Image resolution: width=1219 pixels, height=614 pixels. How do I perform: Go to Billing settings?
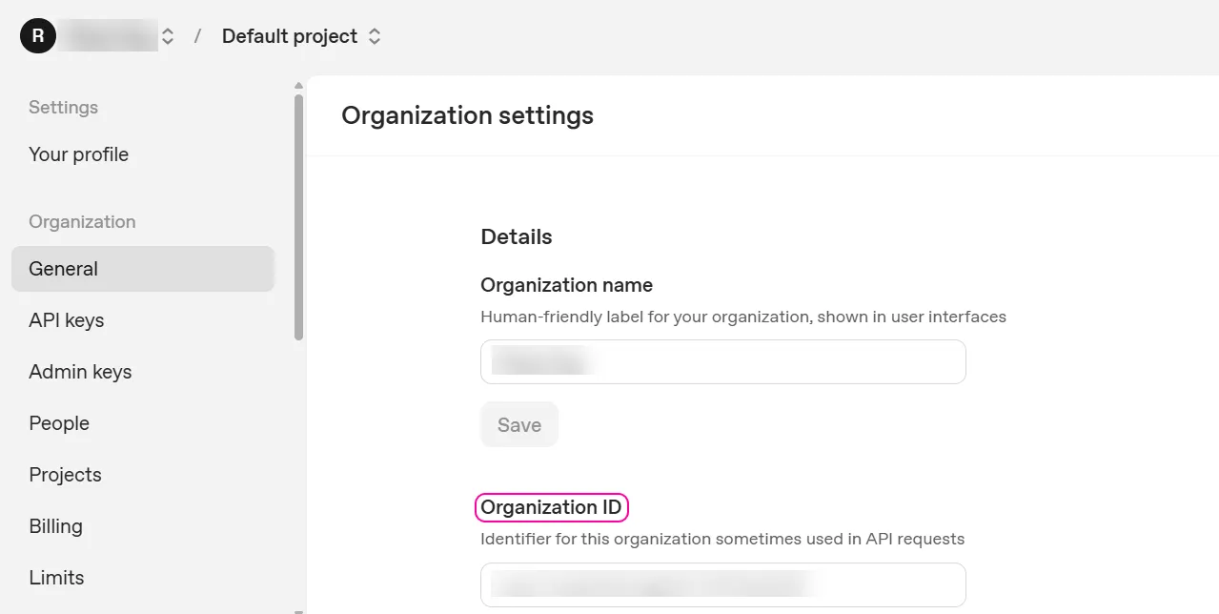pyautogui.click(x=55, y=526)
